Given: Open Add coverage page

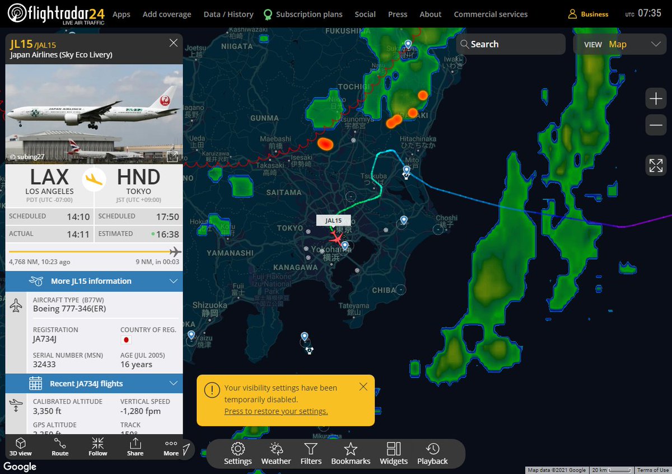Looking at the screenshot, I should (167, 14).
